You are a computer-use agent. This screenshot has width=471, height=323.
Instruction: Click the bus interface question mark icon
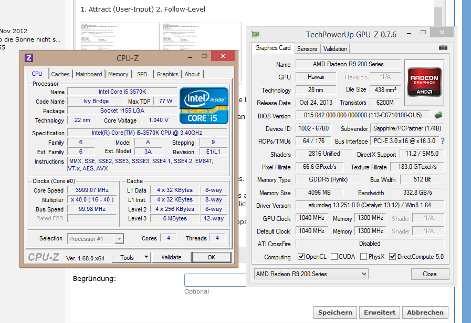click(443, 141)
